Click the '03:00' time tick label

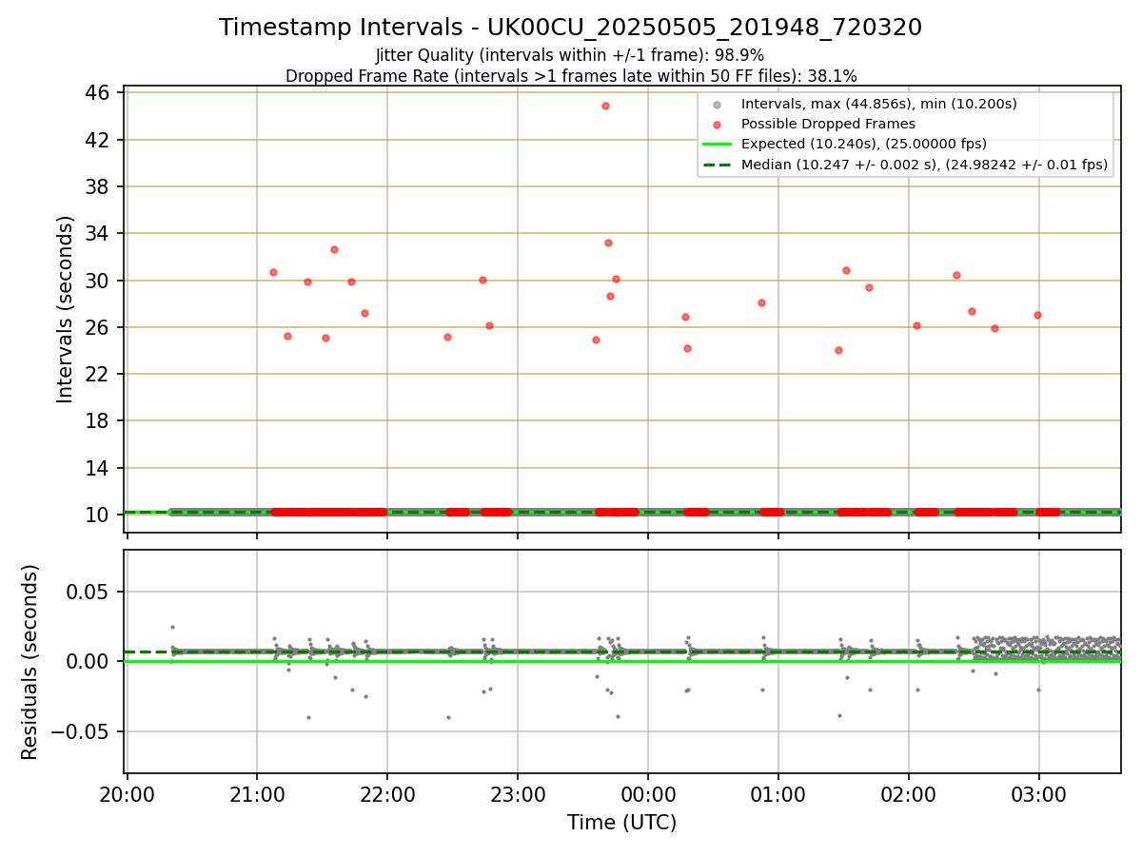coord(1038,795)
